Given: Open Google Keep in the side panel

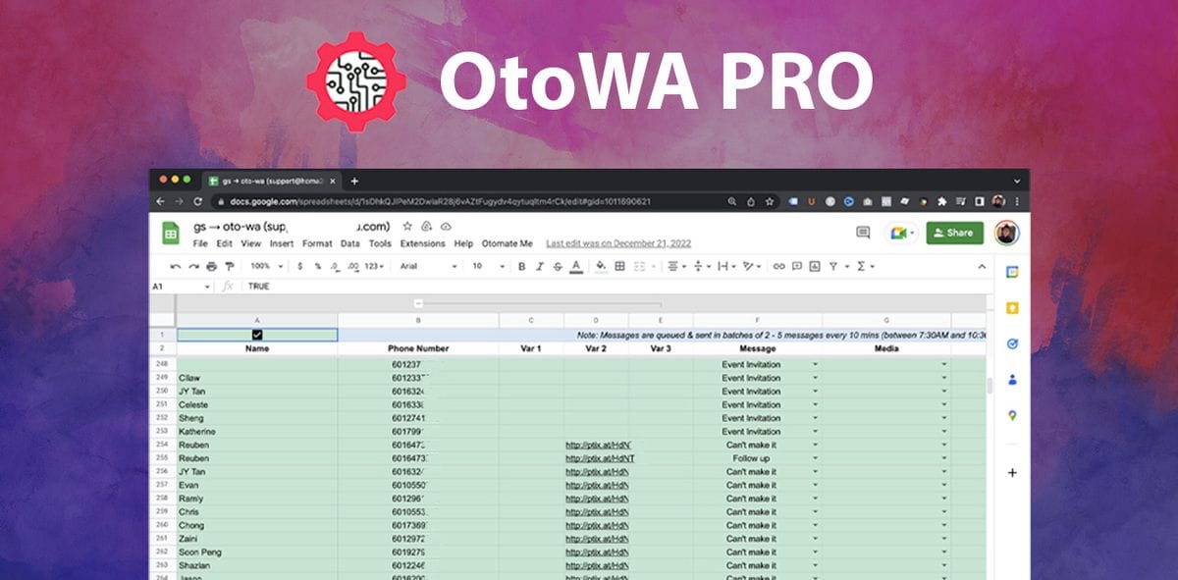Looking at the screenshot, I should coord(1012,308).
